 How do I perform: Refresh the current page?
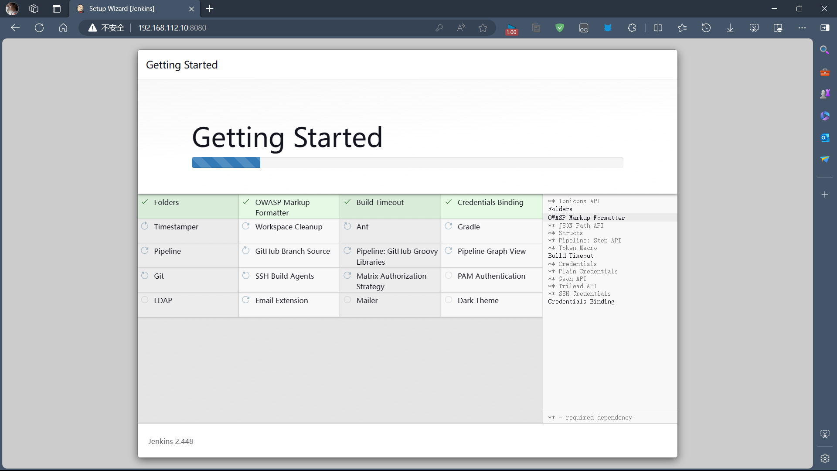[39, 27]
